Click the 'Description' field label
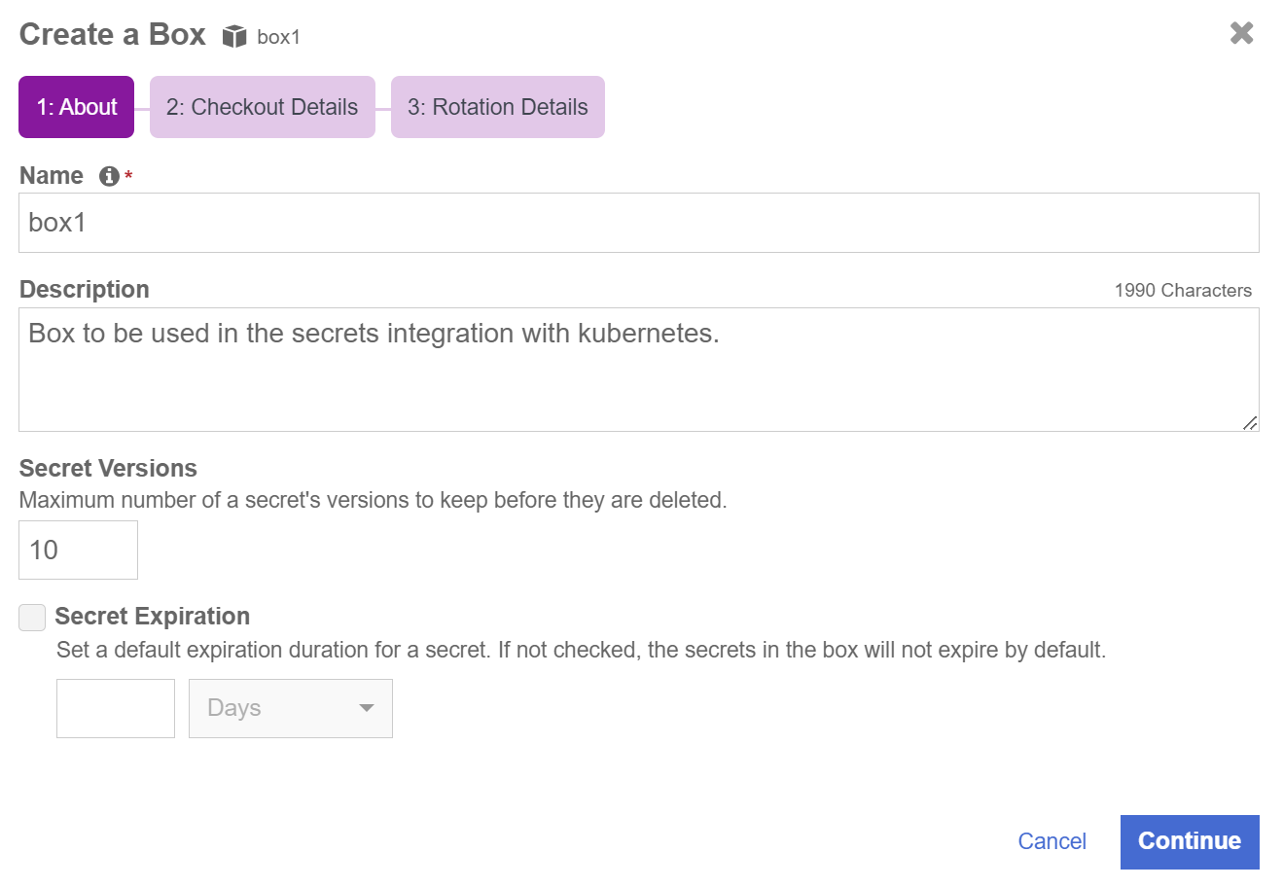Image resolution: width=1283 pixels, height=888 pixels. (85, 290)
